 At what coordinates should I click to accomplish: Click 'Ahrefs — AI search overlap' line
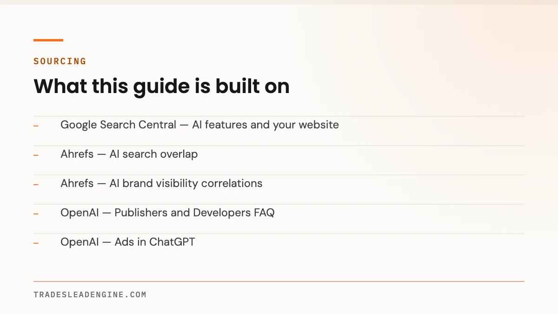(129, 154)
